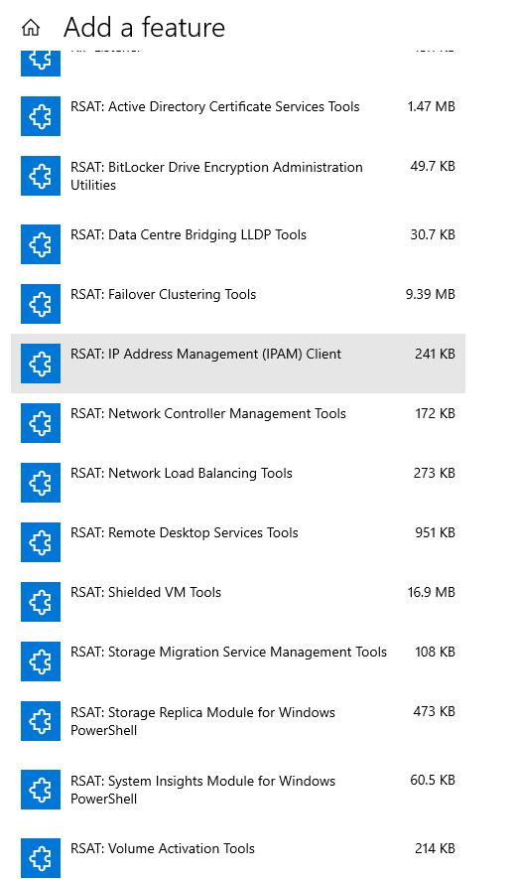Select RSAT: Remote Desktop Services Tools entry
516x879 pixels.
click(238, 542)
